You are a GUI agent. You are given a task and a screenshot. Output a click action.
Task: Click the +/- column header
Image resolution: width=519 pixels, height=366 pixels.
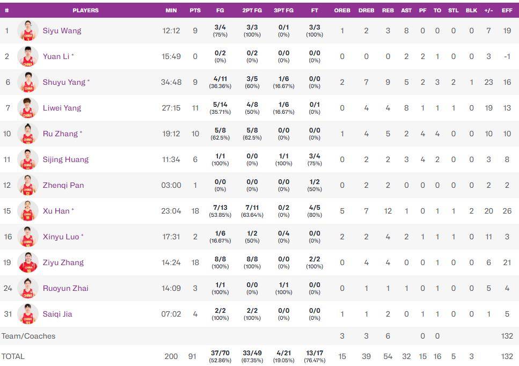point(488,10)
